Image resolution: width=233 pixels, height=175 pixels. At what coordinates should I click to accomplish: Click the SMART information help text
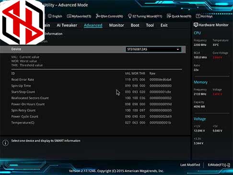pyautogui.click(x=46, y=141)
